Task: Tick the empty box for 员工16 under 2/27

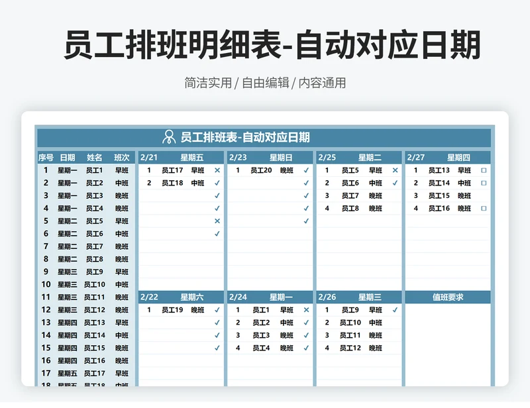Action: tap(484, 208)
